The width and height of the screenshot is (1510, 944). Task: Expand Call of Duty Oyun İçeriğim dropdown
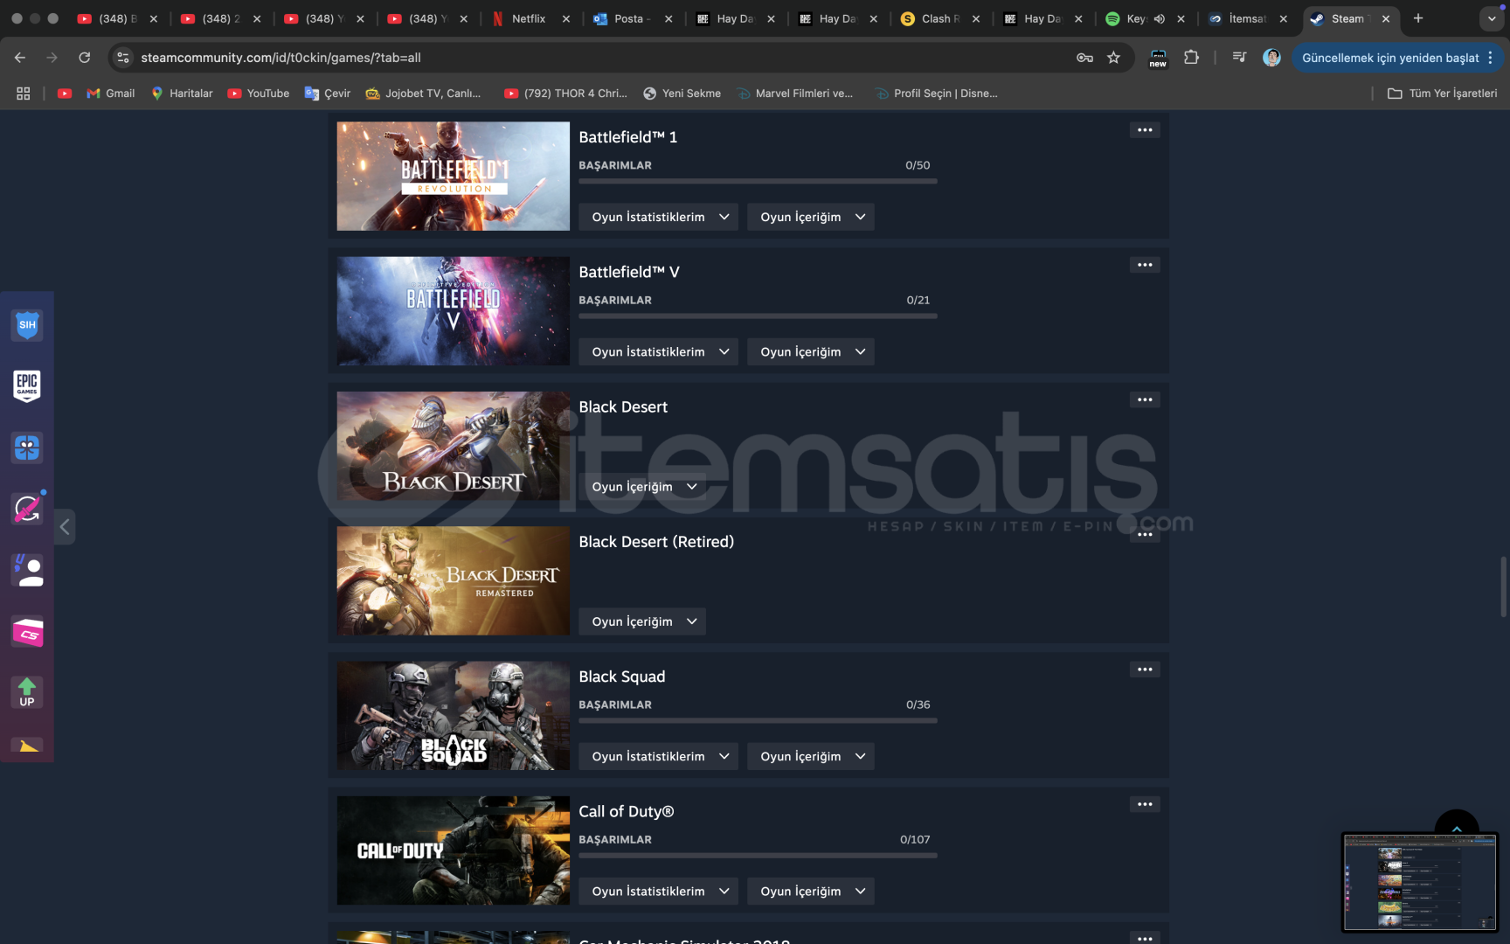[811, 891]
